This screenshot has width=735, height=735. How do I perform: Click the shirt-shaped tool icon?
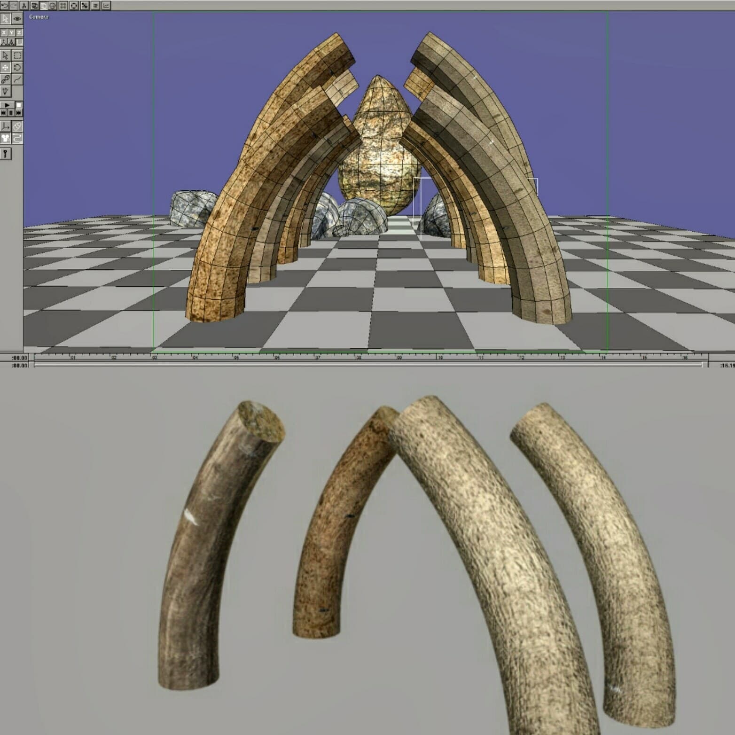5,138
